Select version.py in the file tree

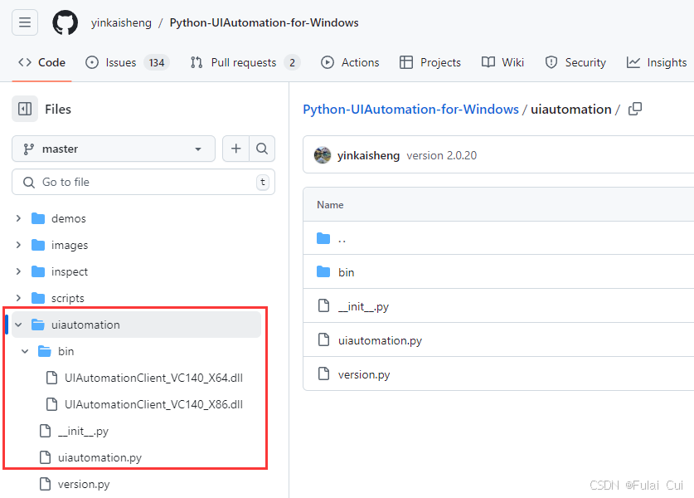point(84,484)
